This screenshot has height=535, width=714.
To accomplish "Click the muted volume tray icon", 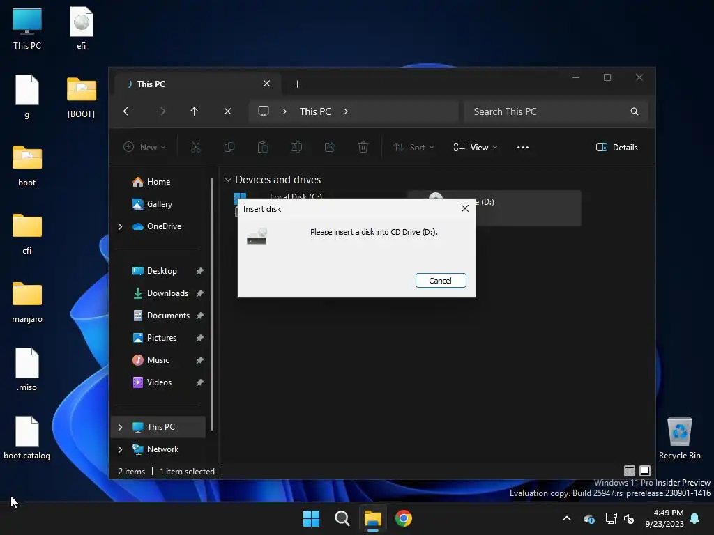I will [629, 518].
